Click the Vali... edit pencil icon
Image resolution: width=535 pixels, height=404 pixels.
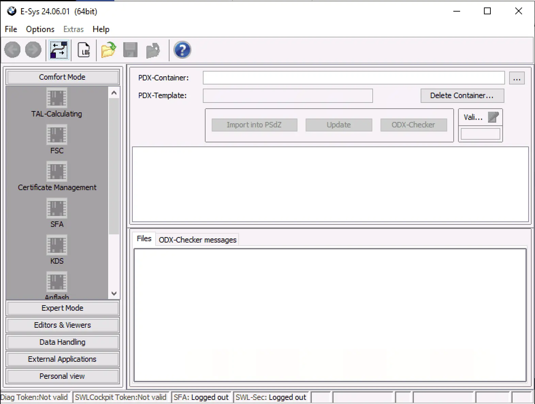point(493,117)
